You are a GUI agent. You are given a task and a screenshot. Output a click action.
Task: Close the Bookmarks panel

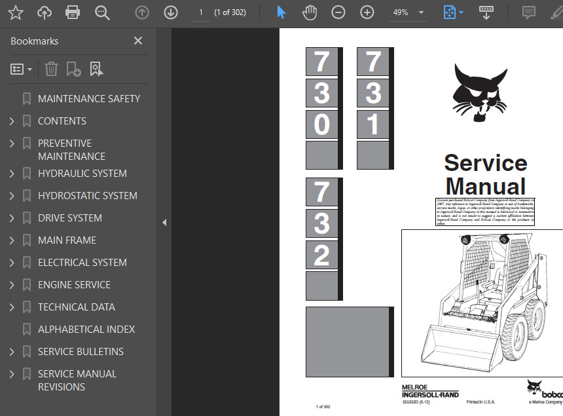click(x=138, y=41)
